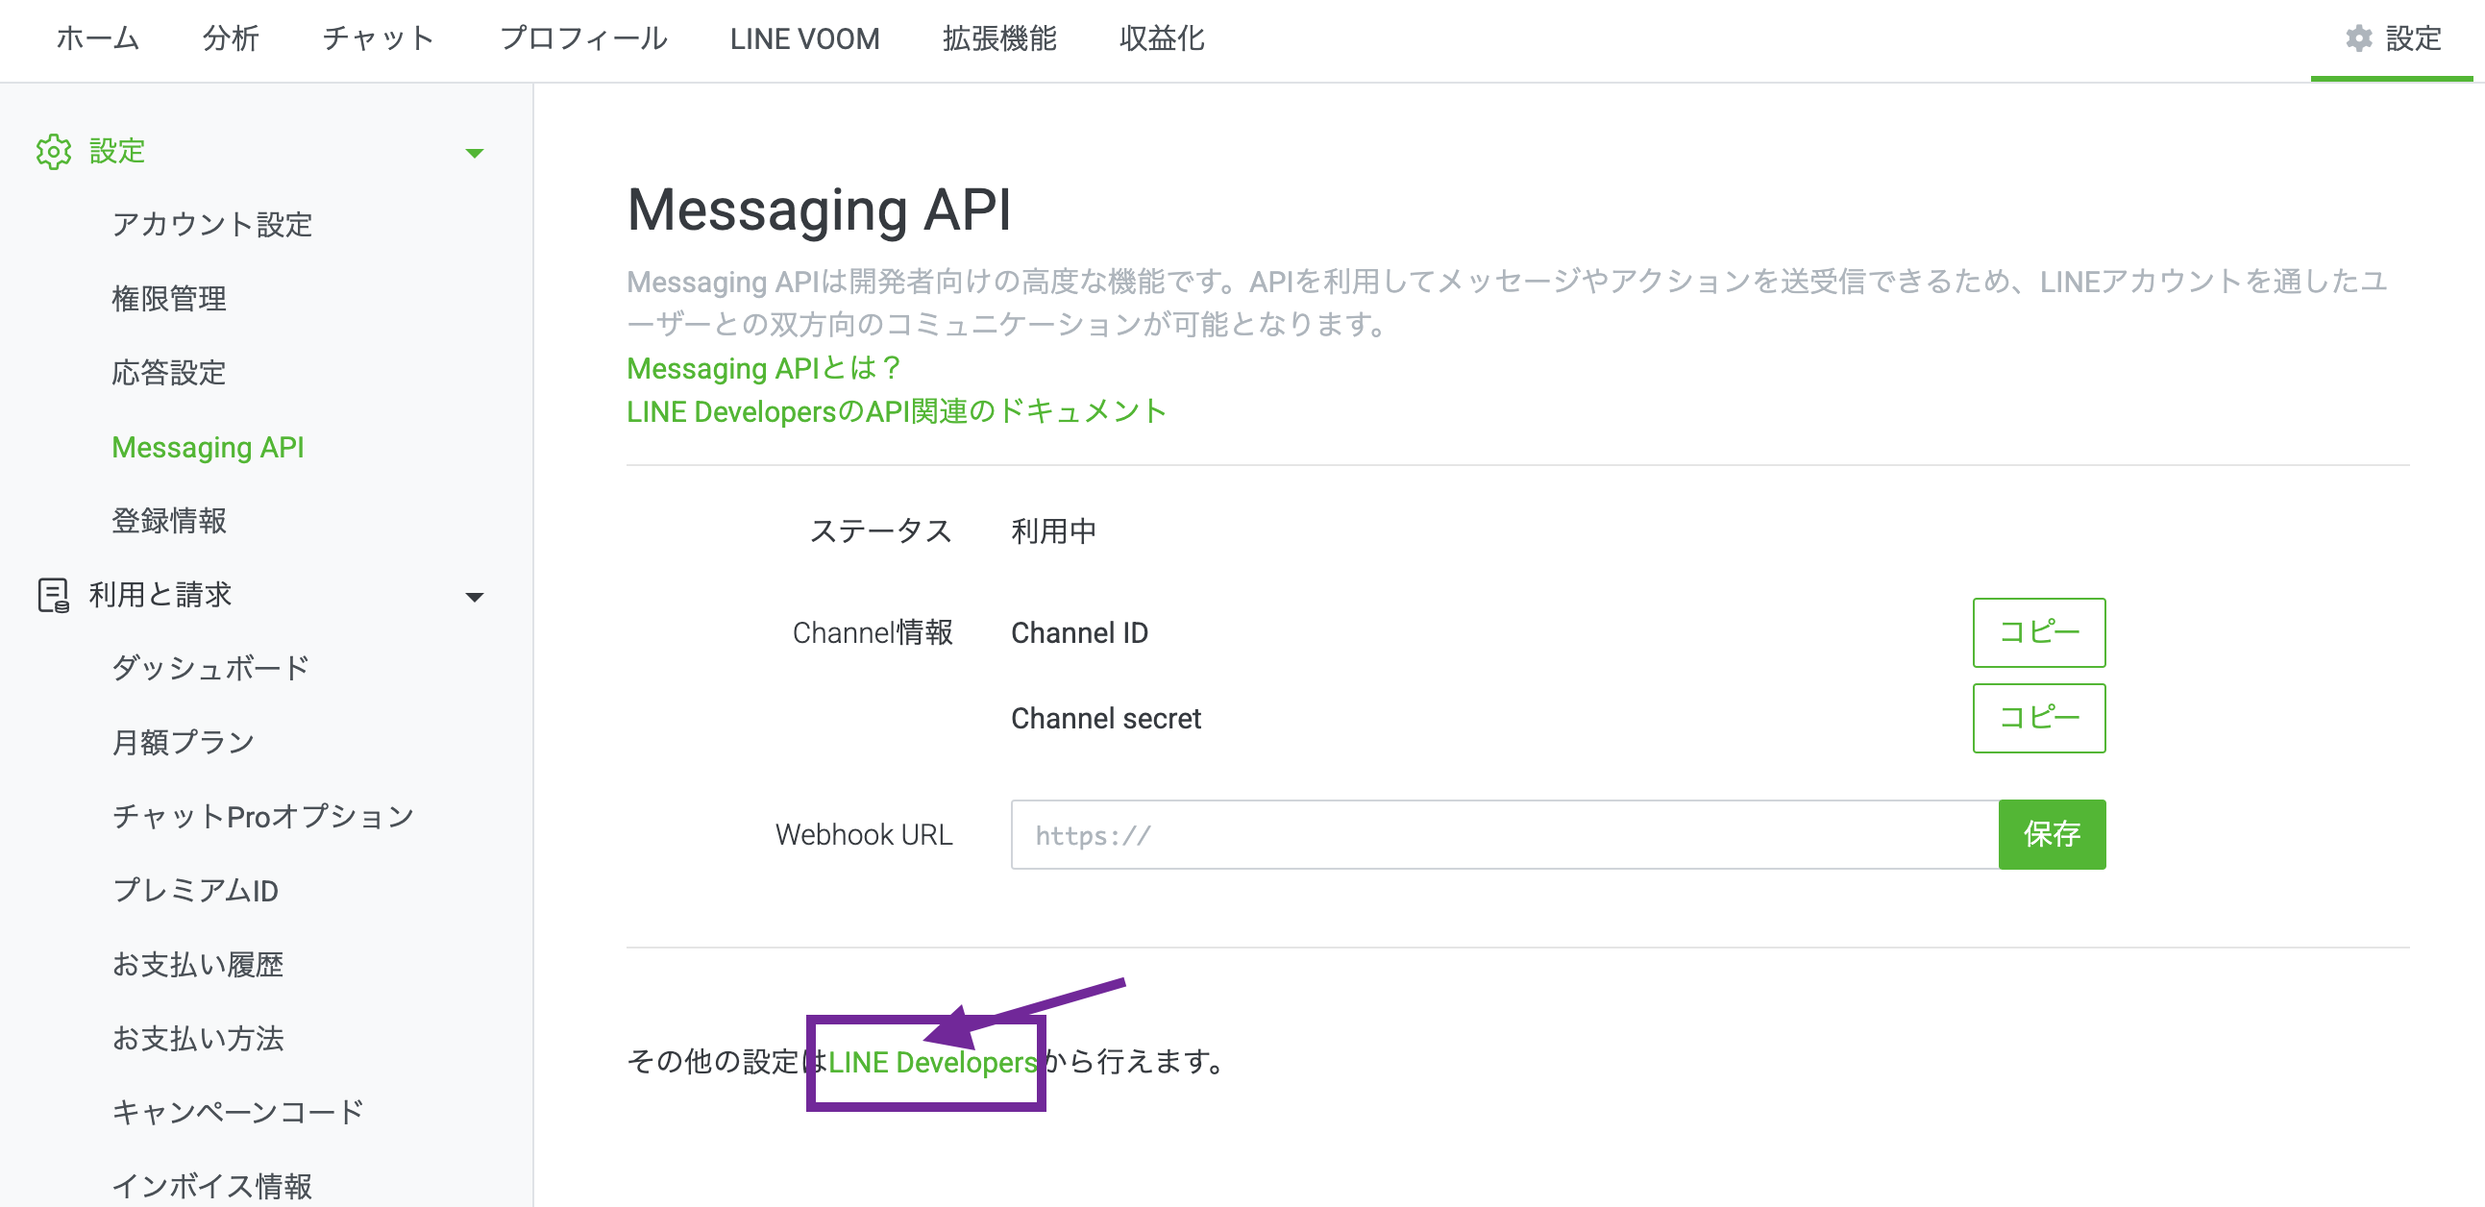
Task: Go to プレミアムID in the sidebar
Action: [x=196, y=891]
